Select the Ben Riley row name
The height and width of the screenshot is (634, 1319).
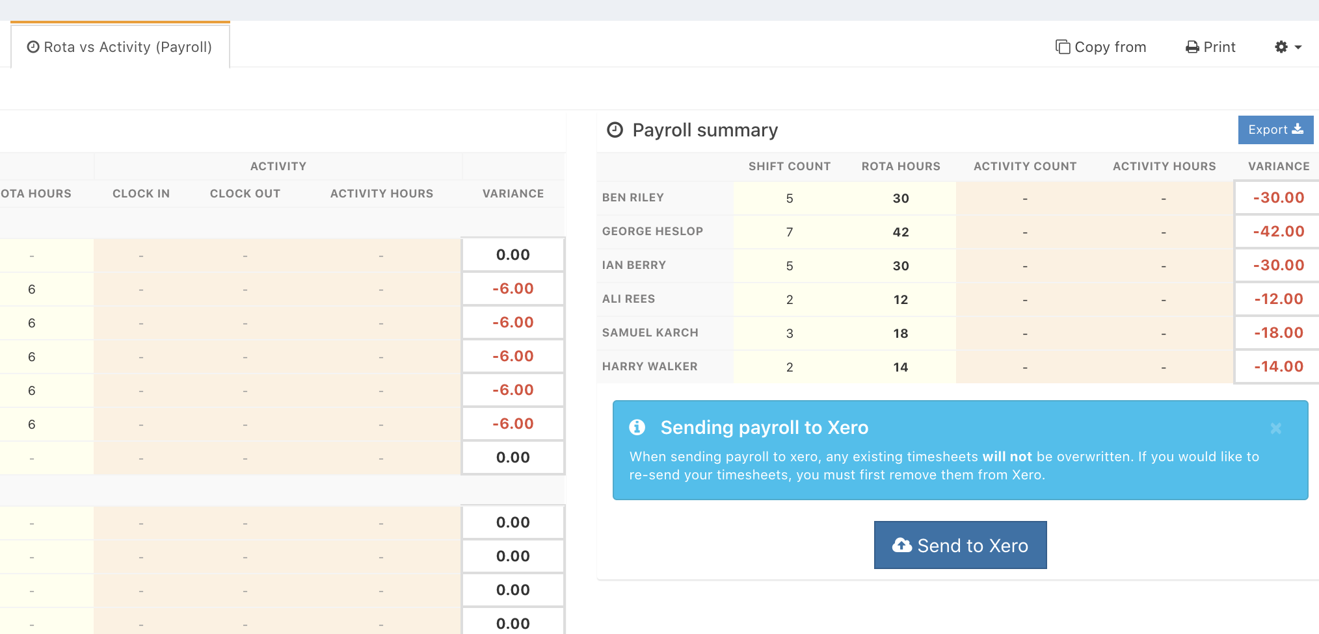(633, 197)
